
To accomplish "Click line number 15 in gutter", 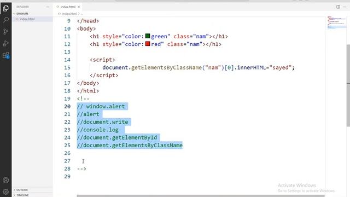I will [x=67, y=67].
